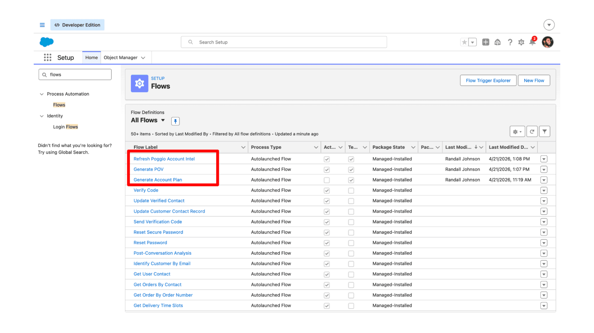
Task: Sort by Last Modified By column header
Action: pos(458,147)
